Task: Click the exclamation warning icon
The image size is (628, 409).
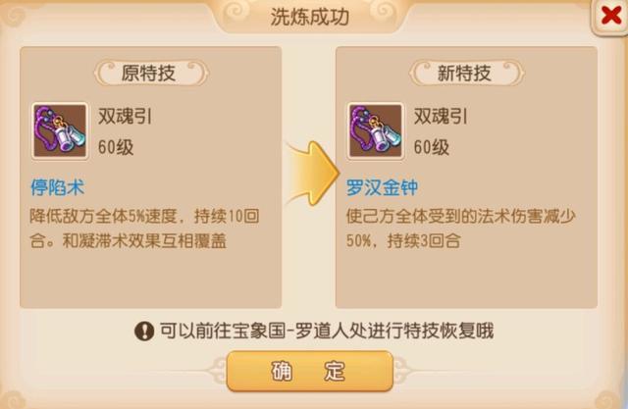Action: click(x=144, y=332)
